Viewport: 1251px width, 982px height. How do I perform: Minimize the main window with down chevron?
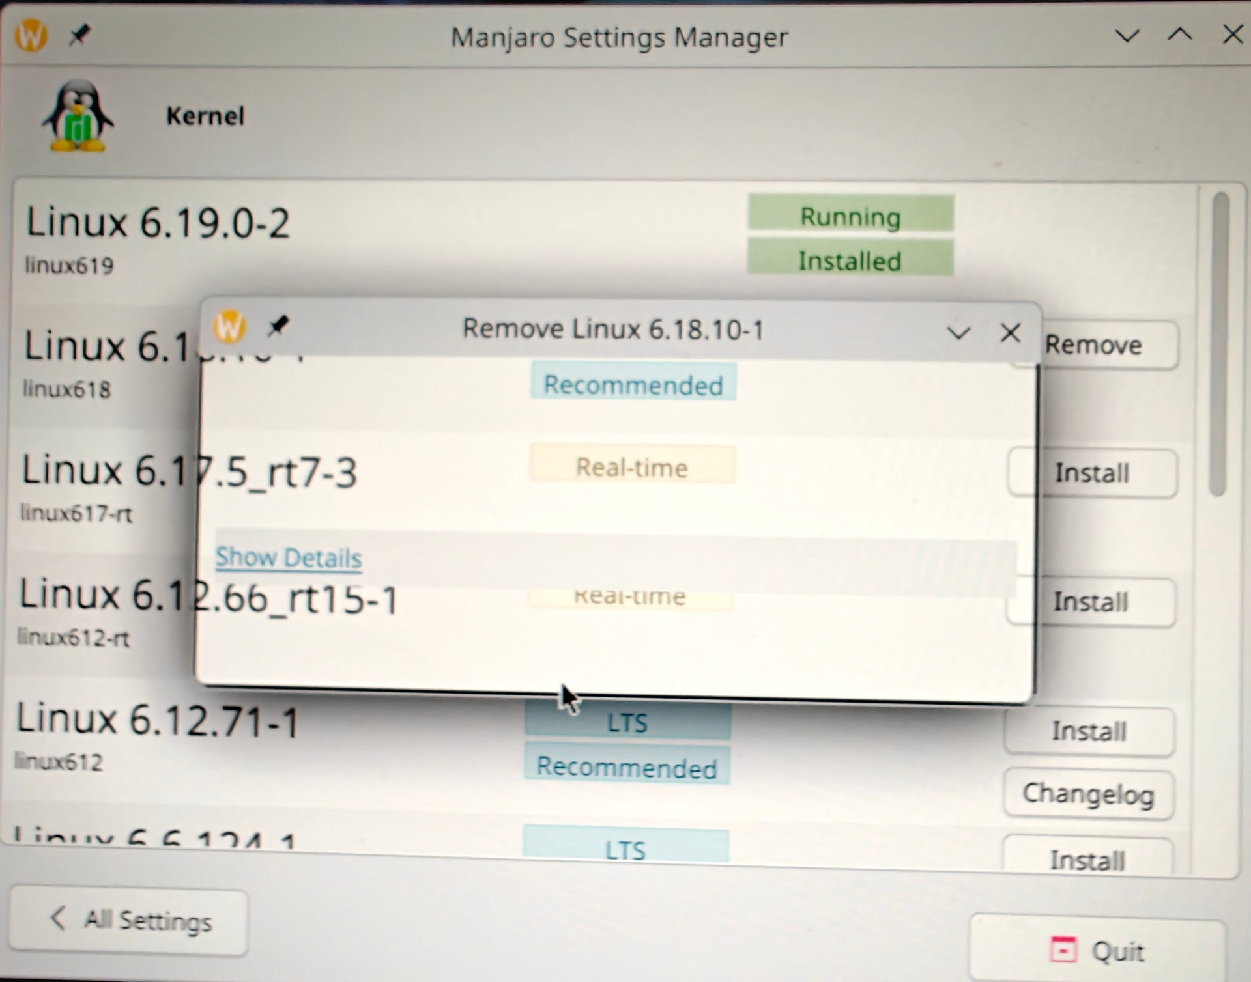coord(1127,35)
